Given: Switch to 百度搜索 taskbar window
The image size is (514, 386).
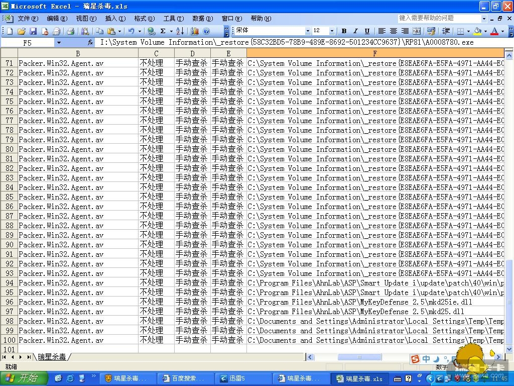Looking at the screenshot, I should click(186, 378).
